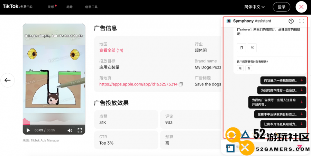Open the 创意工具 menu
Viewport: 311px width, 156px height.
[91, 7]
